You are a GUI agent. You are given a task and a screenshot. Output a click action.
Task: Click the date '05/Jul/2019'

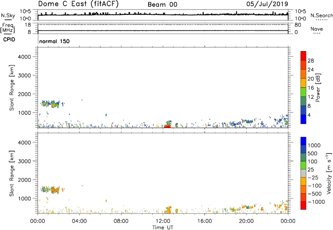[x=267, y=4]
